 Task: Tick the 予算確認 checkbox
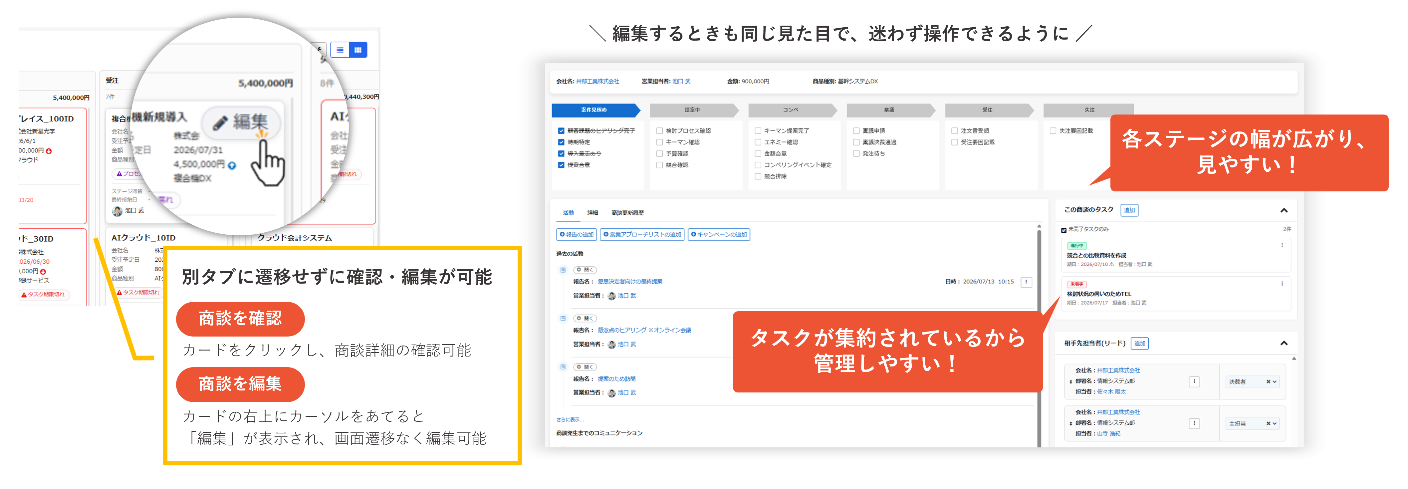660,153
